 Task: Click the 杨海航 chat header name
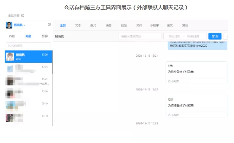[60, 36]
